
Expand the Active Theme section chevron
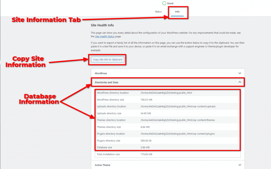[x=240, y=165]
